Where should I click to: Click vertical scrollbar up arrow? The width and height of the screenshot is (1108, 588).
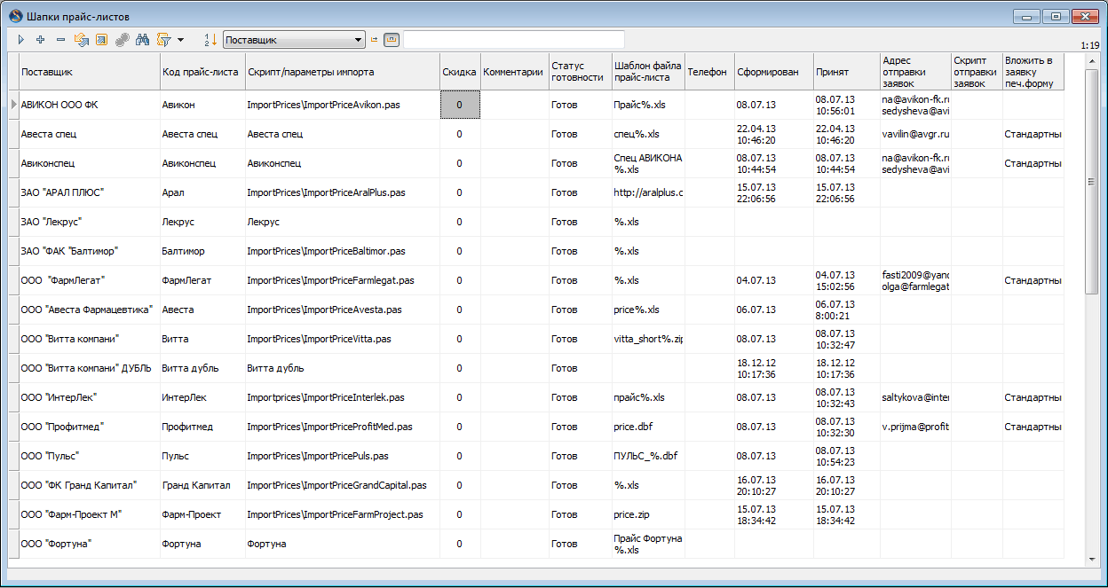point(1093,61)
